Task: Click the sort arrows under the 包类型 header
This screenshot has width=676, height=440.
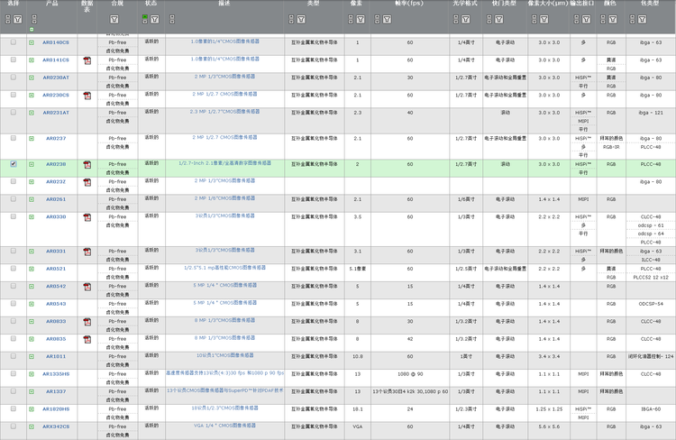Action: [x=633, y=20]
